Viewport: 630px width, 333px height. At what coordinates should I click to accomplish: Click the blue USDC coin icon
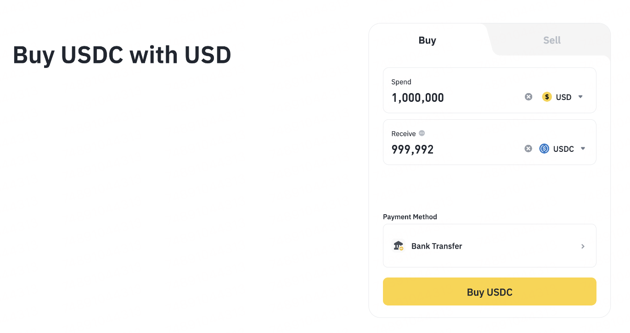tap(544, 149)
